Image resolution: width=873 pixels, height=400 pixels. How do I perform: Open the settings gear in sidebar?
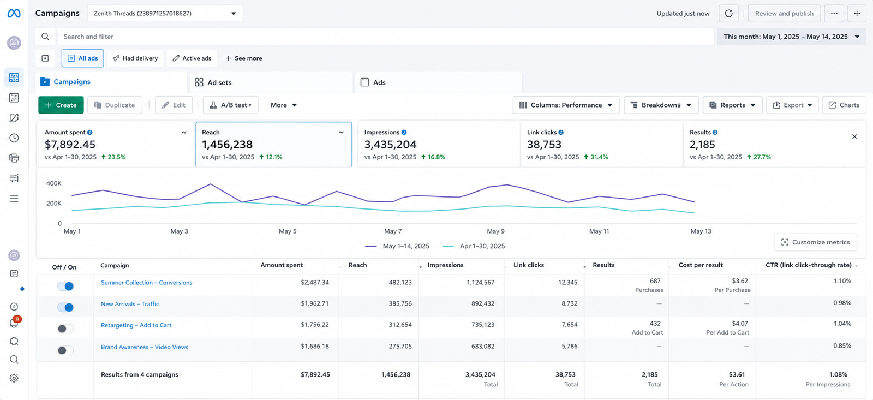pos(14,378)
